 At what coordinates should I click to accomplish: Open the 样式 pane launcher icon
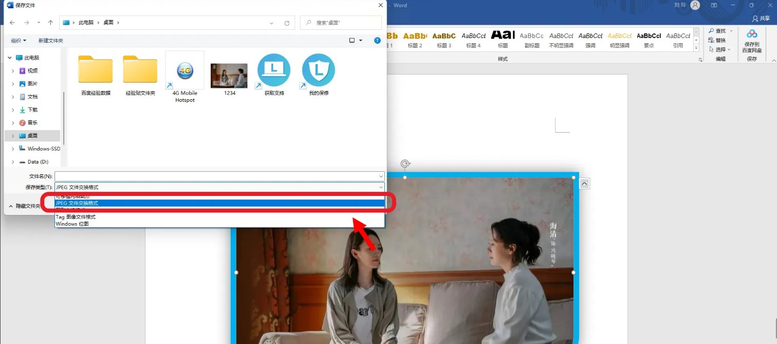(x=700, y=60)
